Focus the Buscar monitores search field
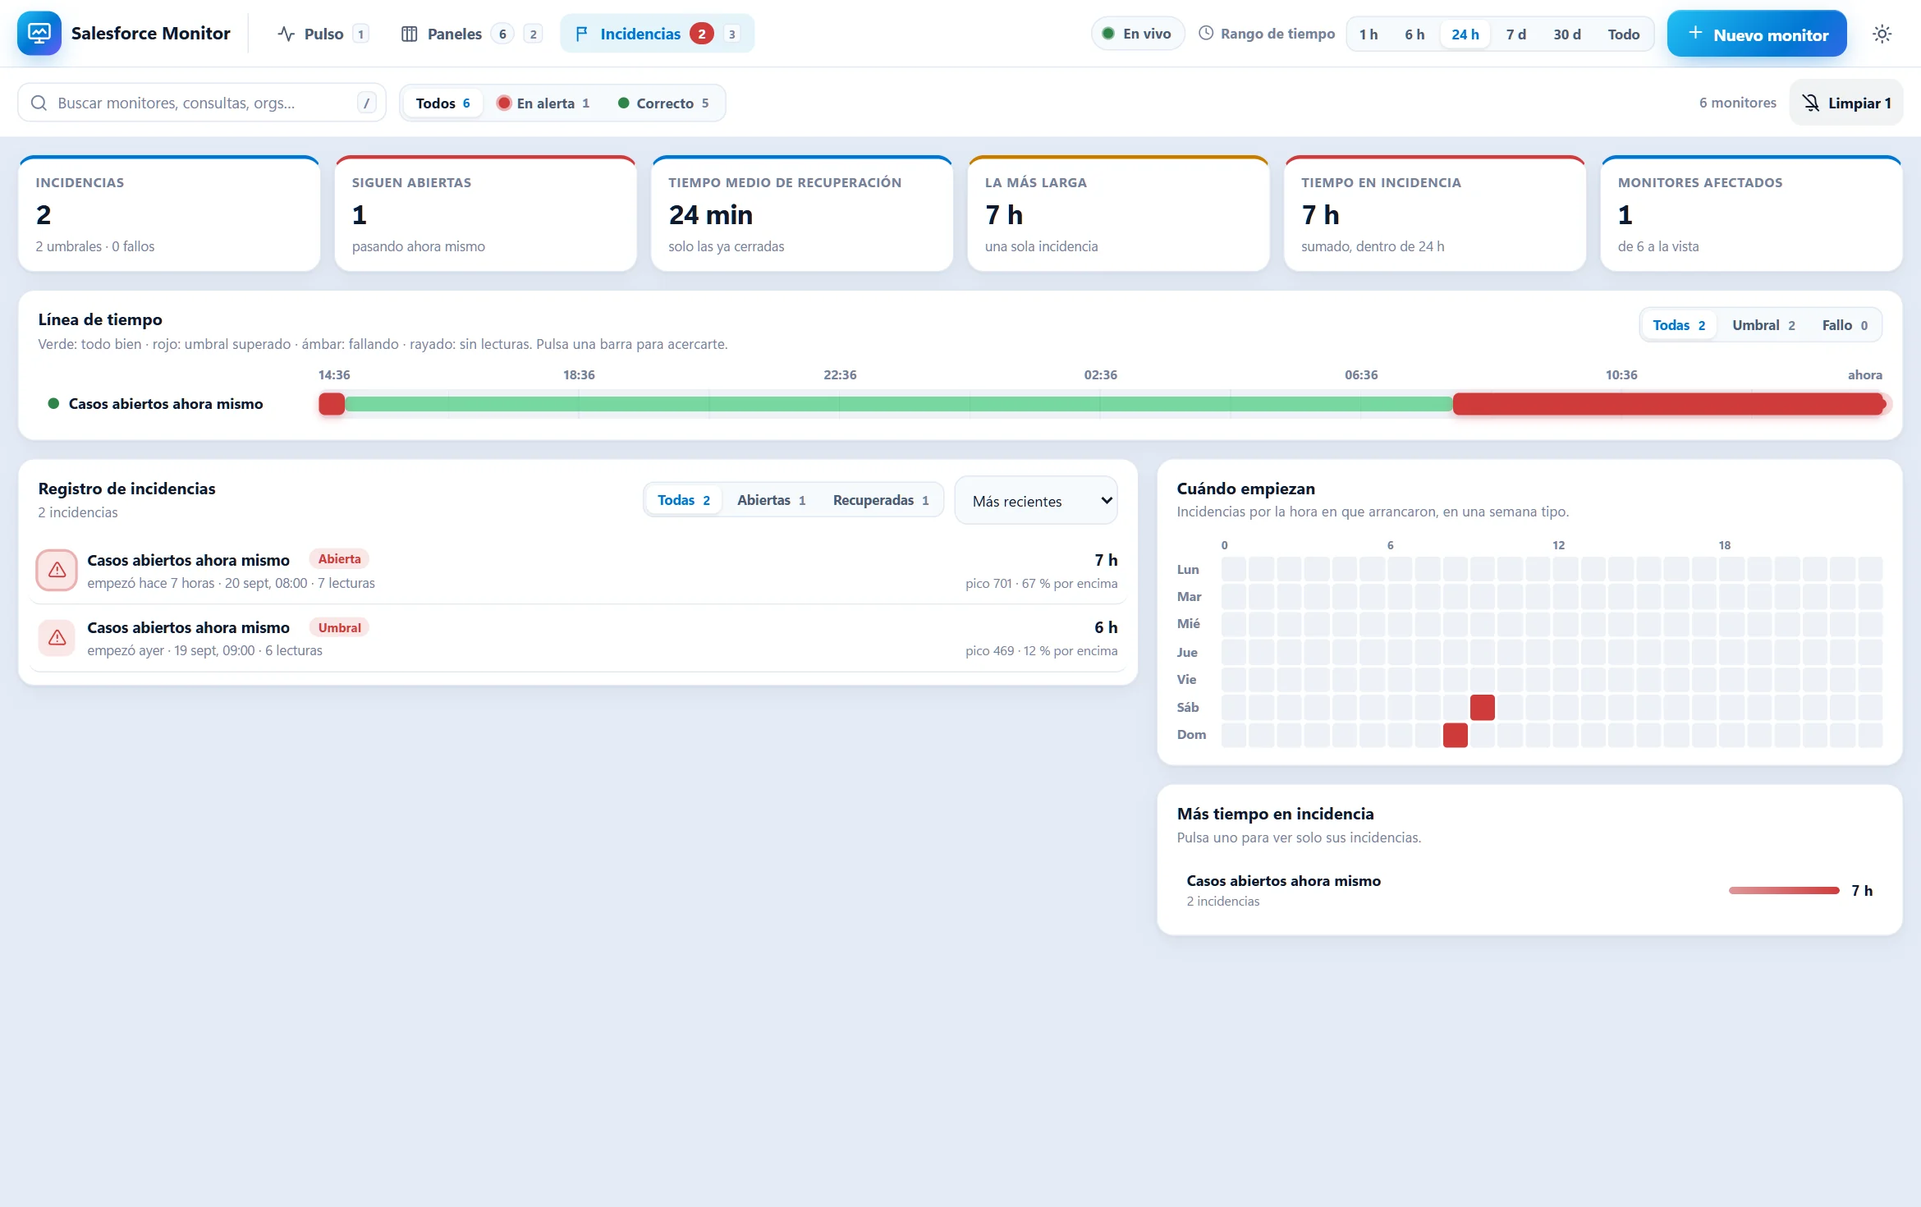The image size is (1921, 1207). pos(202,103)
